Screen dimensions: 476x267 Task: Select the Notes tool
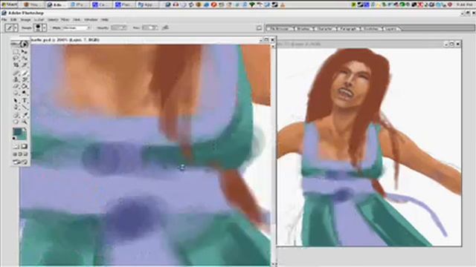16,115
